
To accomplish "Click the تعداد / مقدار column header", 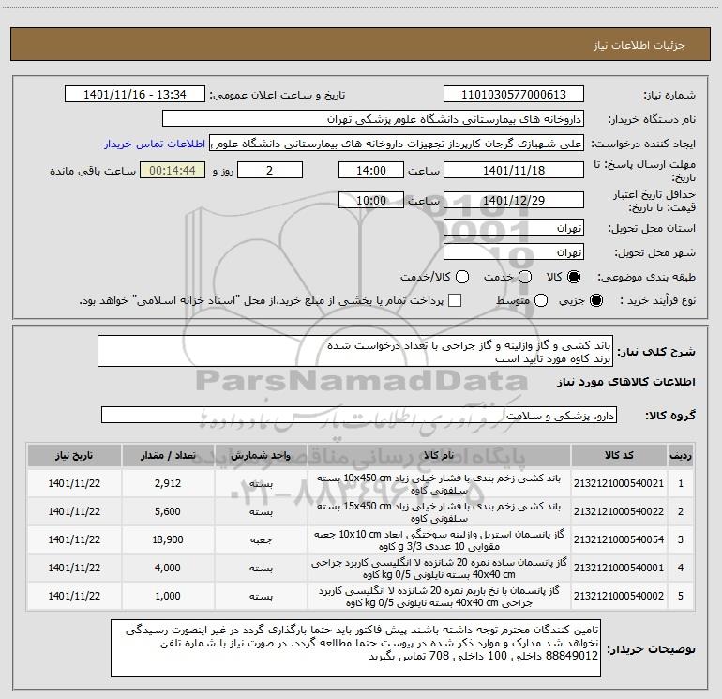I will (168, 455).
